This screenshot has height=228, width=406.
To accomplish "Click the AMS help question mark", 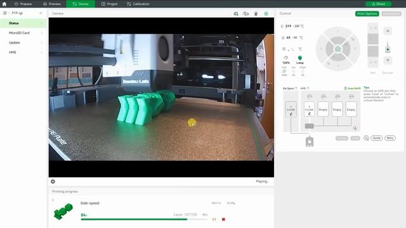I will 308,89.
